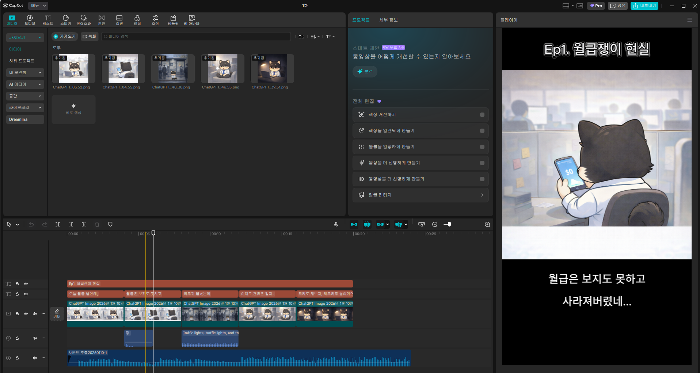Open the player panel hamburger menu
The image size is (700, 373).
point(690,20)
